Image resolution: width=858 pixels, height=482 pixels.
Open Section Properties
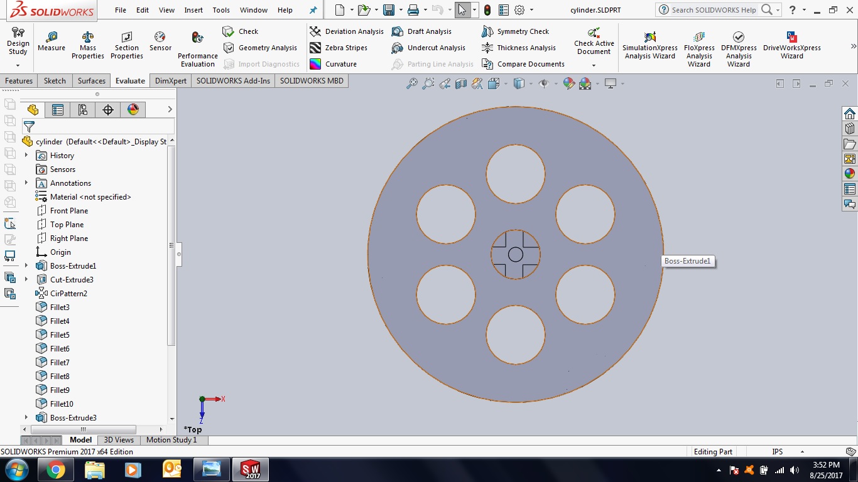click(127, 45)
